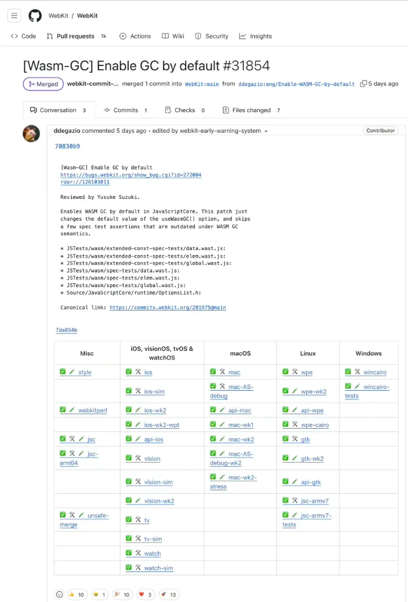The image size is (408, 602).
Task: Open the vision-sim status link
Action: (x=158, y=482)
